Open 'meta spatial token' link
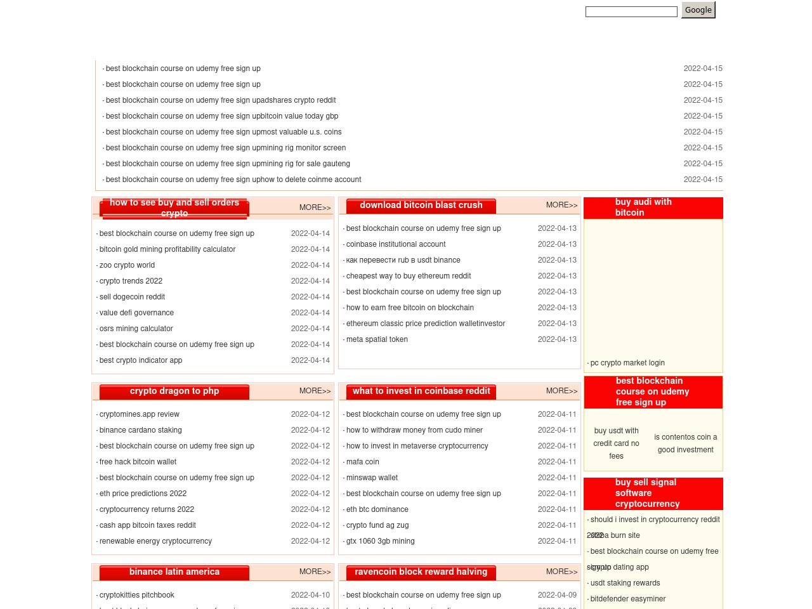This screenshot has height=609, width=812. tap(377, 339)
